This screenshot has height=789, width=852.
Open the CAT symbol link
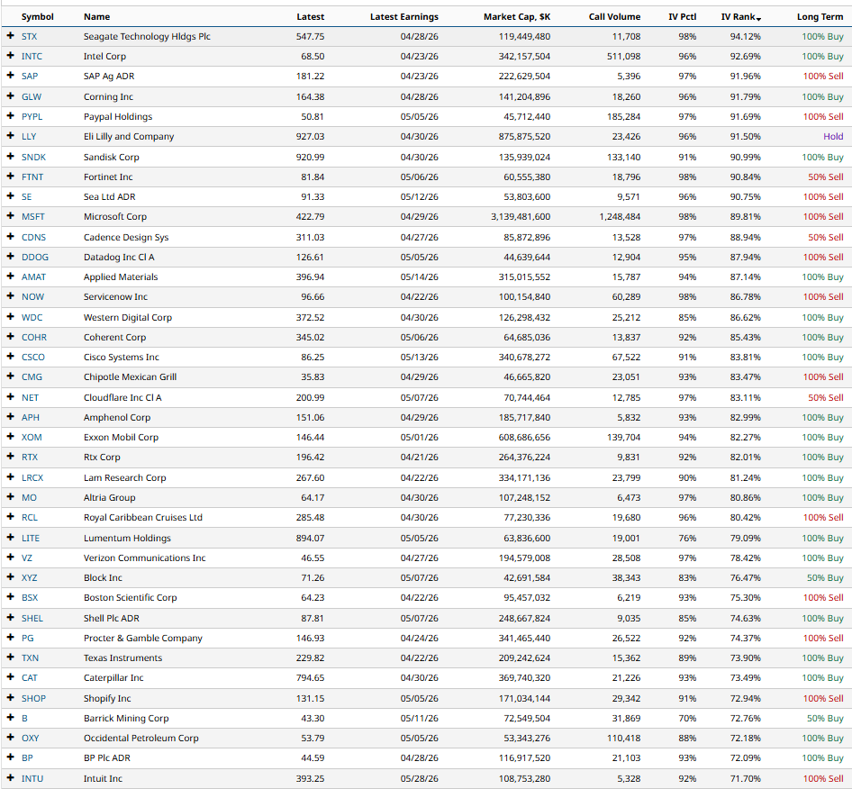30,677
